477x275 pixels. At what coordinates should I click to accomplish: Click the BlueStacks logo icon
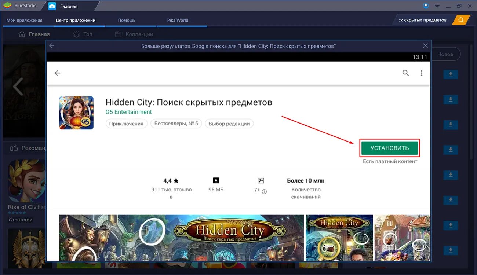pos(7,6)
